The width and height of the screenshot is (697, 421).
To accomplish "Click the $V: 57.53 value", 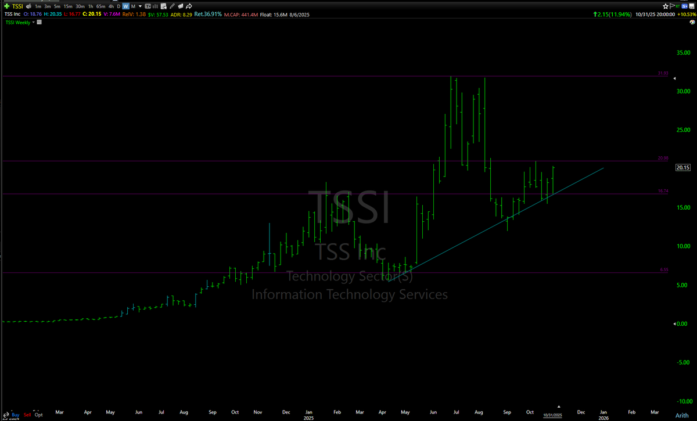I will [x=158, y=14].
